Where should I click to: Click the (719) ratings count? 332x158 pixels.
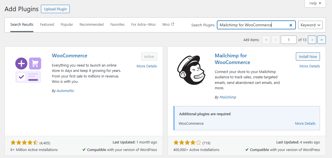click(x=206, y=143)
